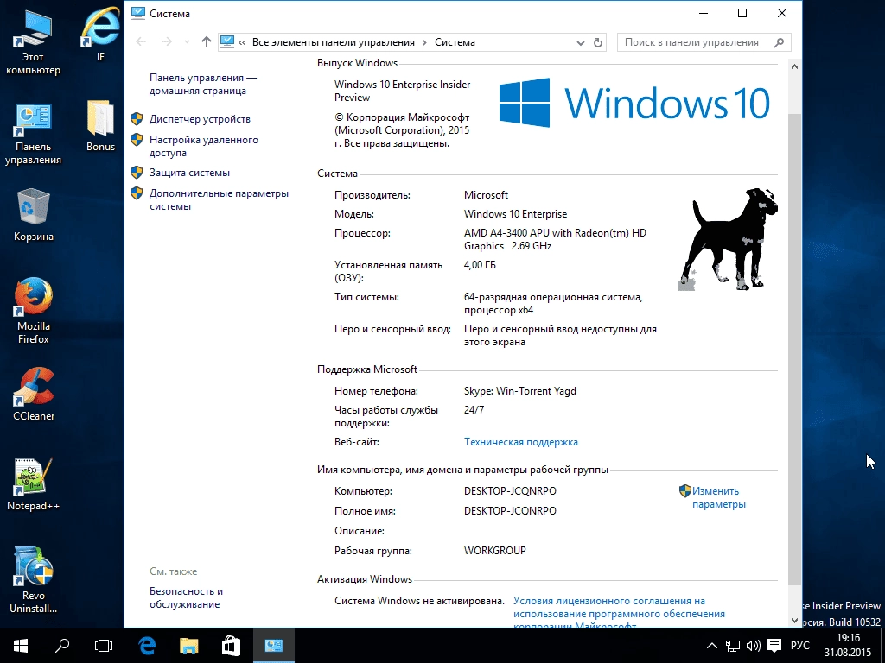Click the control panel search field

click(704, 42)
